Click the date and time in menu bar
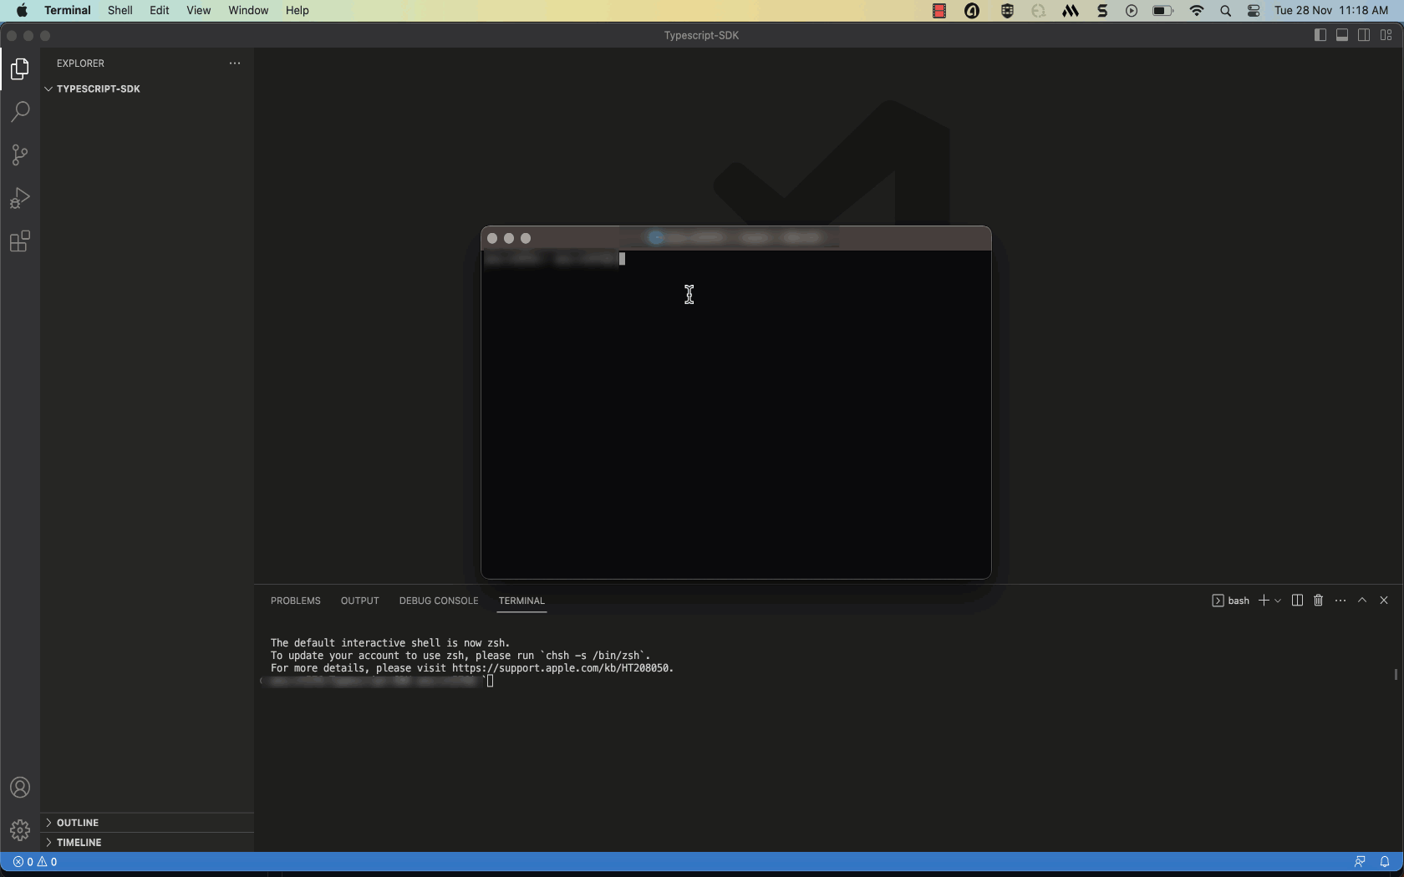Image resolution: width=1404 pixels, height=877 pixels. [1331, 11]
